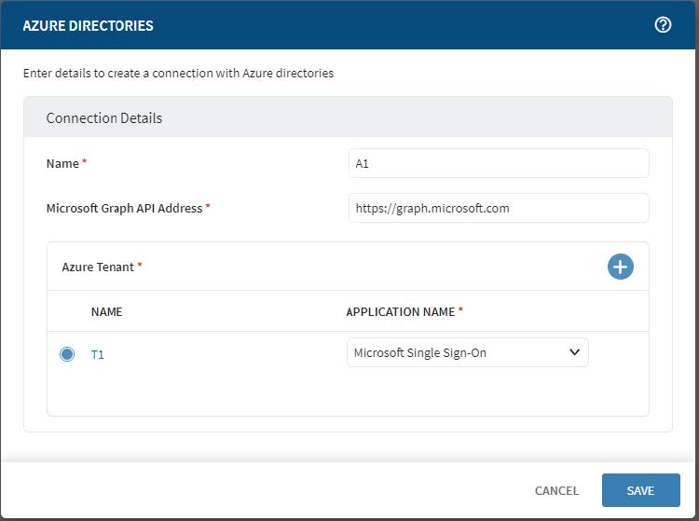
Task: Select the T1 tenant radio button
Action: [67, 354]
